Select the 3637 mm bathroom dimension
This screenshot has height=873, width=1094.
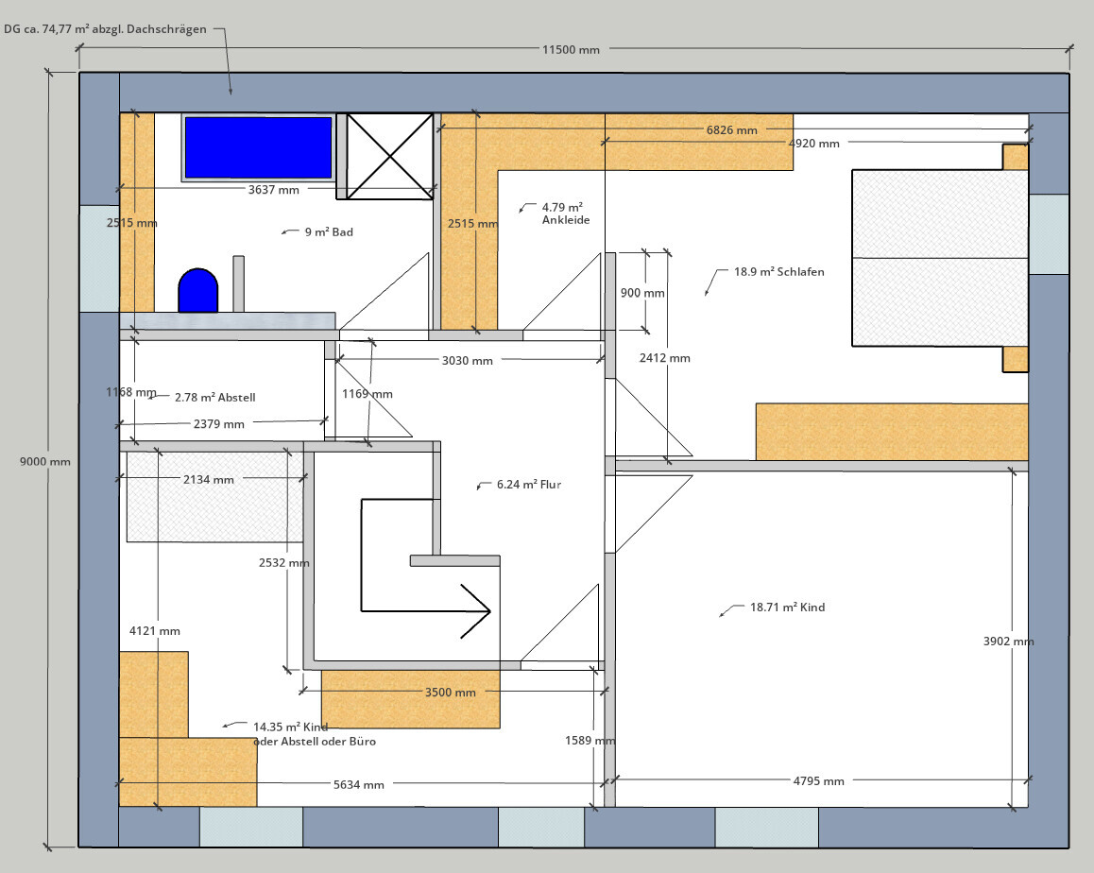tap(273, 190)
